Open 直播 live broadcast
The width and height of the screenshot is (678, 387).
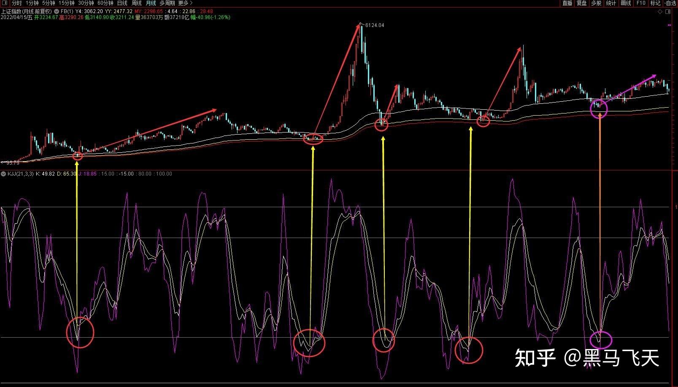pyautogui.click(x=567, y=3)
